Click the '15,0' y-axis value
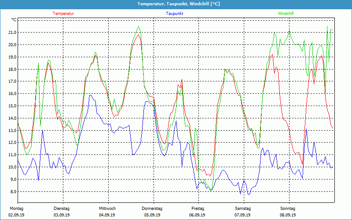Image resolution: width=352 pixels, height=220 pixels. tap(12, 106)
